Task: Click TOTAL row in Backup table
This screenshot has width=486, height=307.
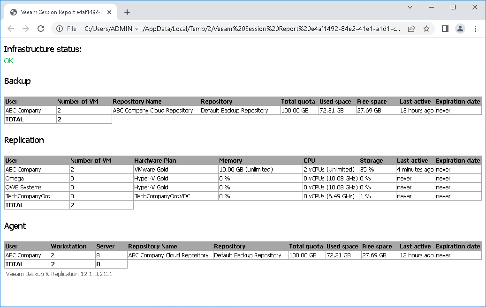Action: point(58,119)
